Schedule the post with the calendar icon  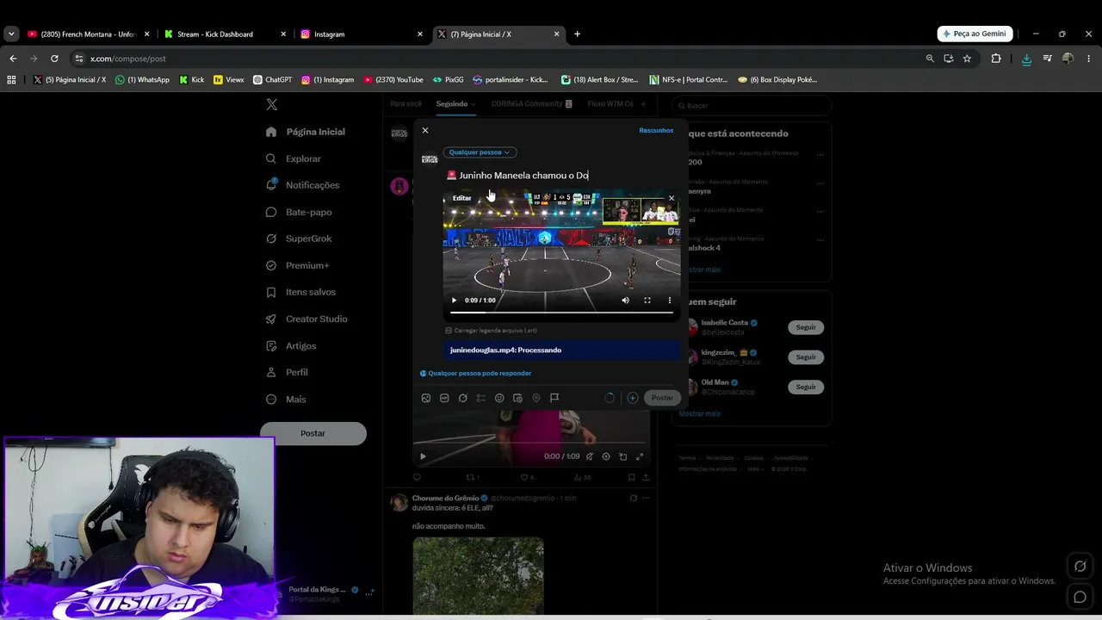[x=517, y=398]
